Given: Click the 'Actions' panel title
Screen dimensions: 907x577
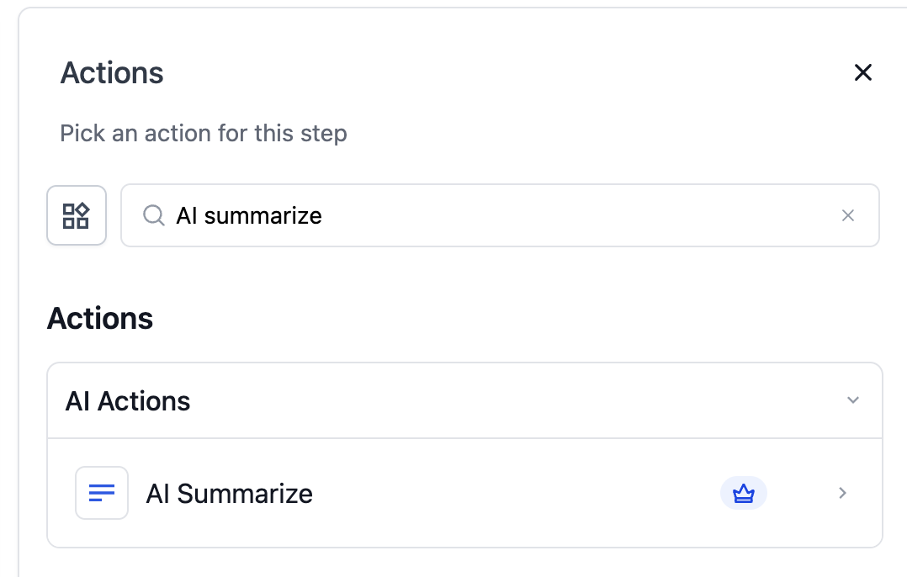Looking at the screenshot, I should (x=112, y=73).
